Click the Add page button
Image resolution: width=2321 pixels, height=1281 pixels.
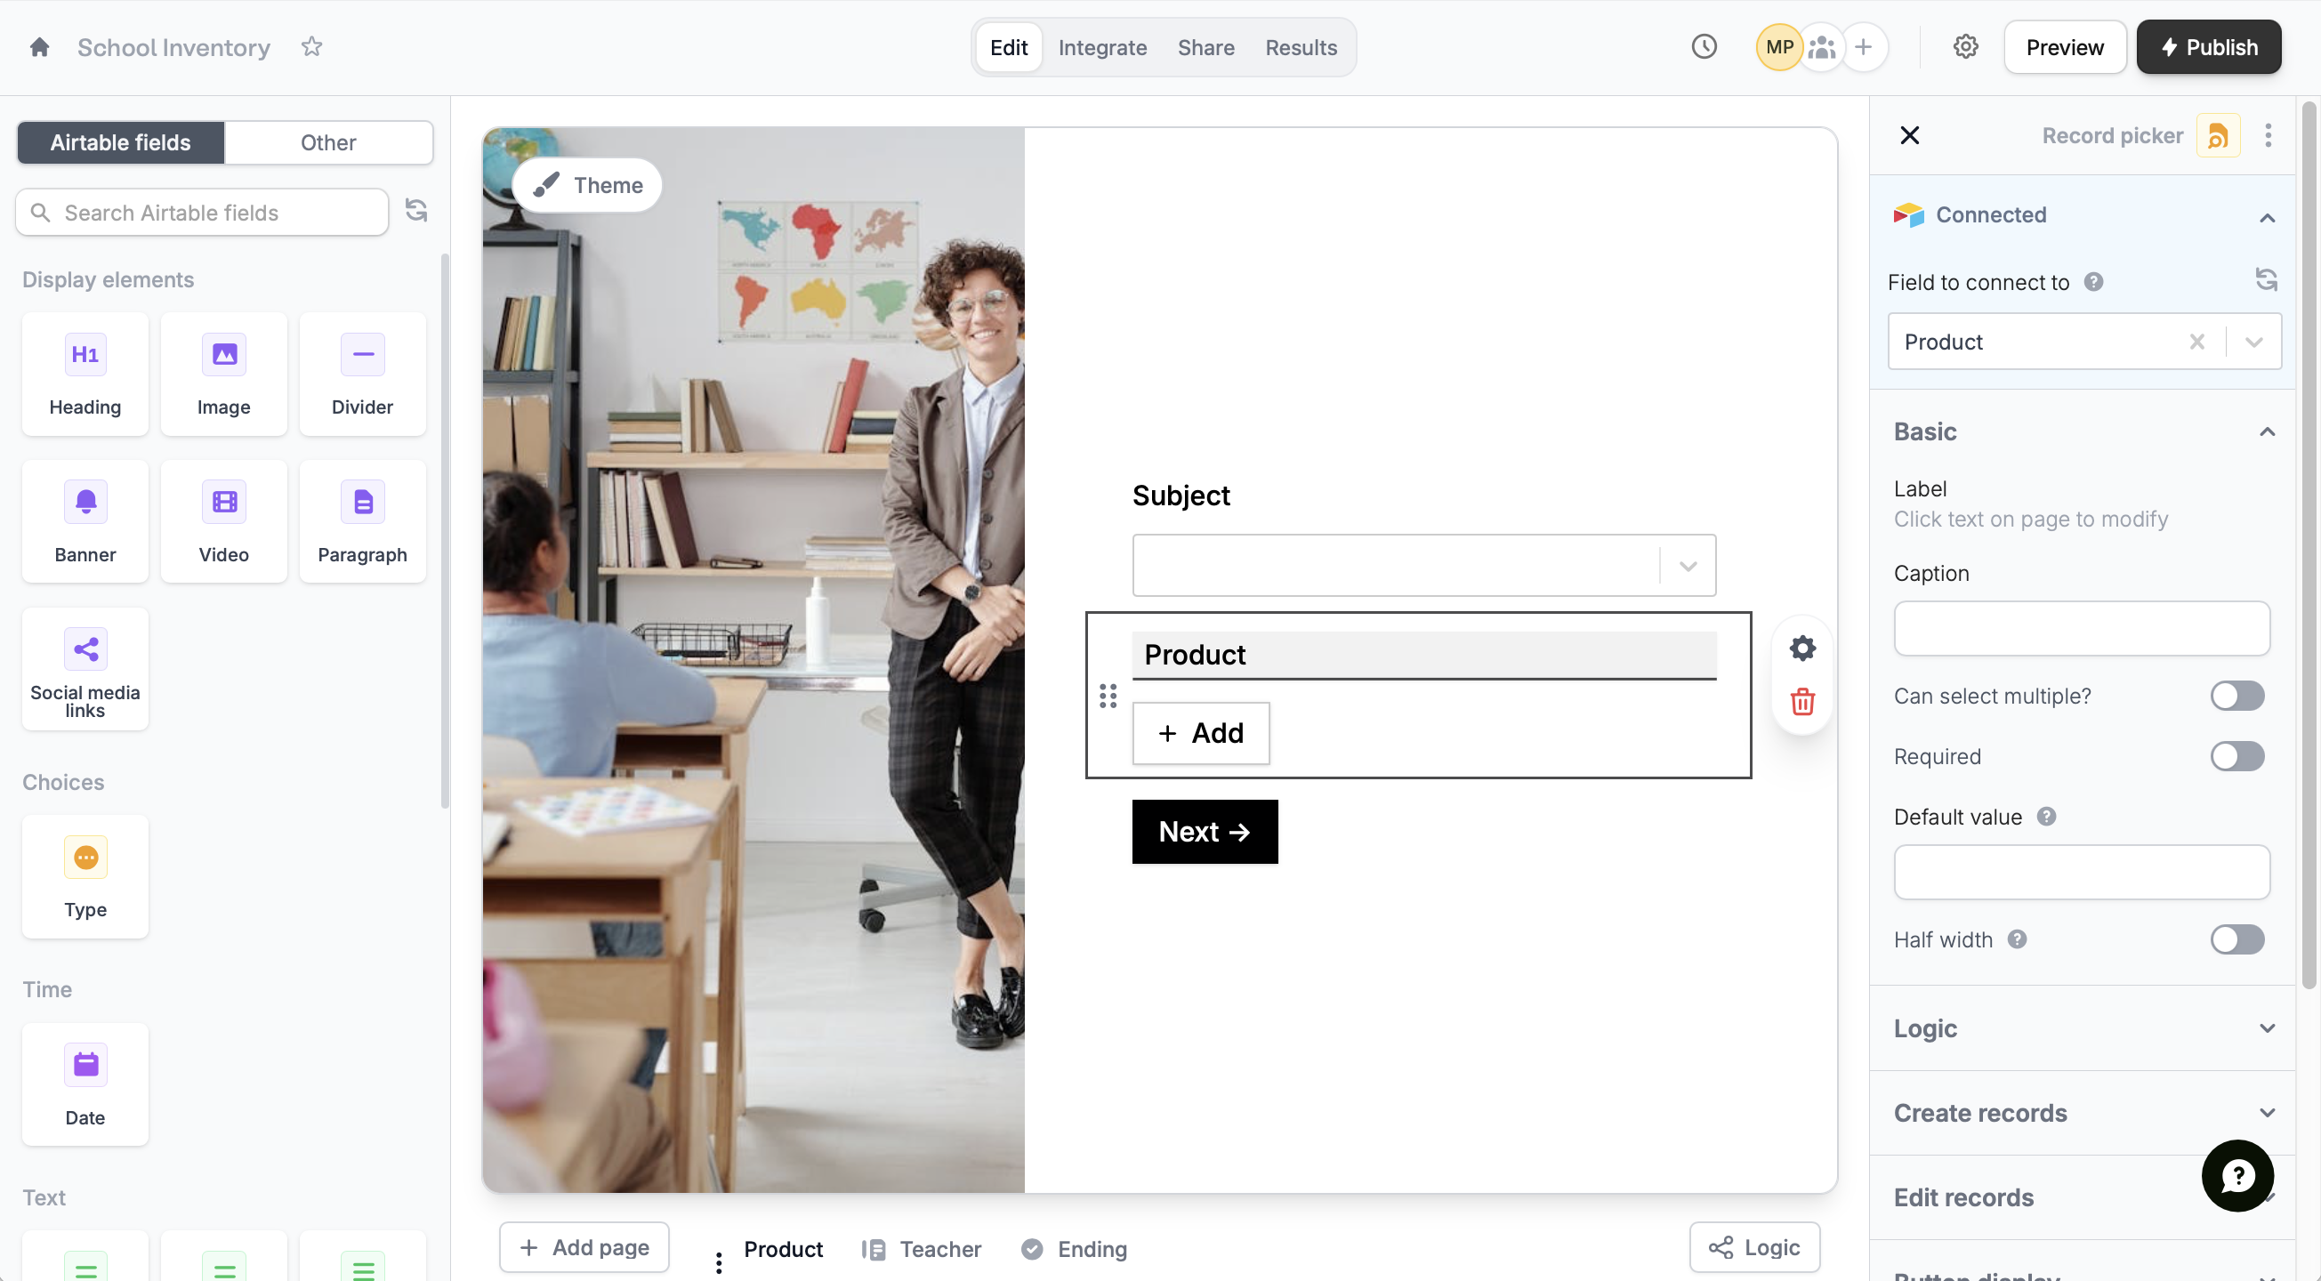tap(584, 1248)
